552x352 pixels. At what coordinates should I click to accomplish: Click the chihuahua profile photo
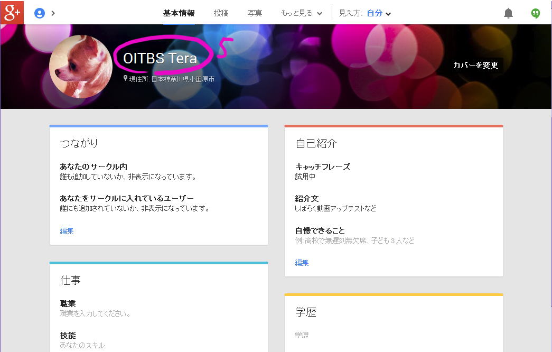(x=81, y=66)
